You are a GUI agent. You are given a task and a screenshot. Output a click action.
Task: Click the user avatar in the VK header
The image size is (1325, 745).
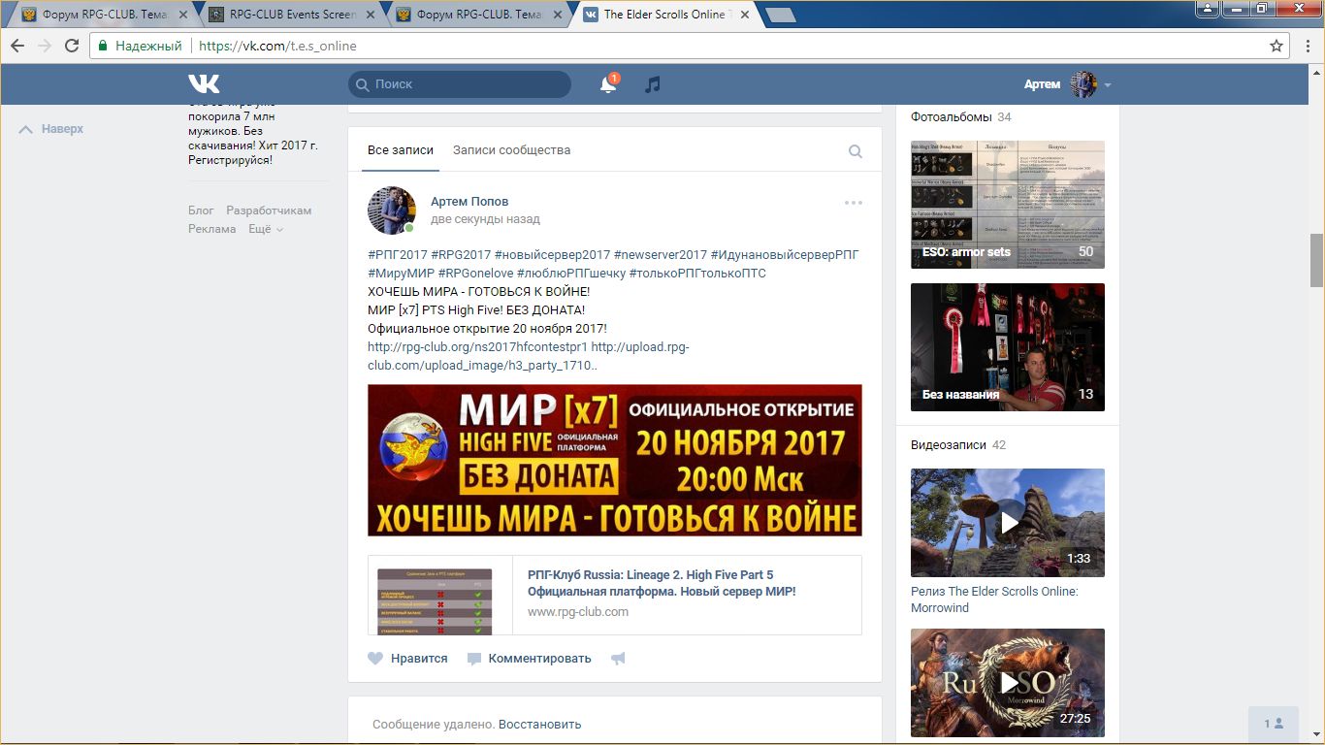pos(1083,84)
